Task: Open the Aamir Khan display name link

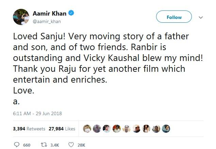Action: (x=49, y=14)
